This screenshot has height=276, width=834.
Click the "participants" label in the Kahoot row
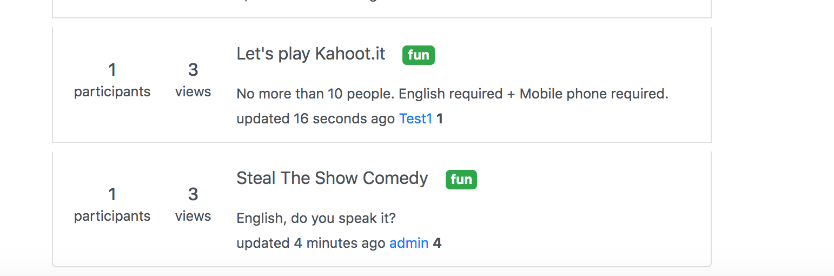[x=112, y=92]
